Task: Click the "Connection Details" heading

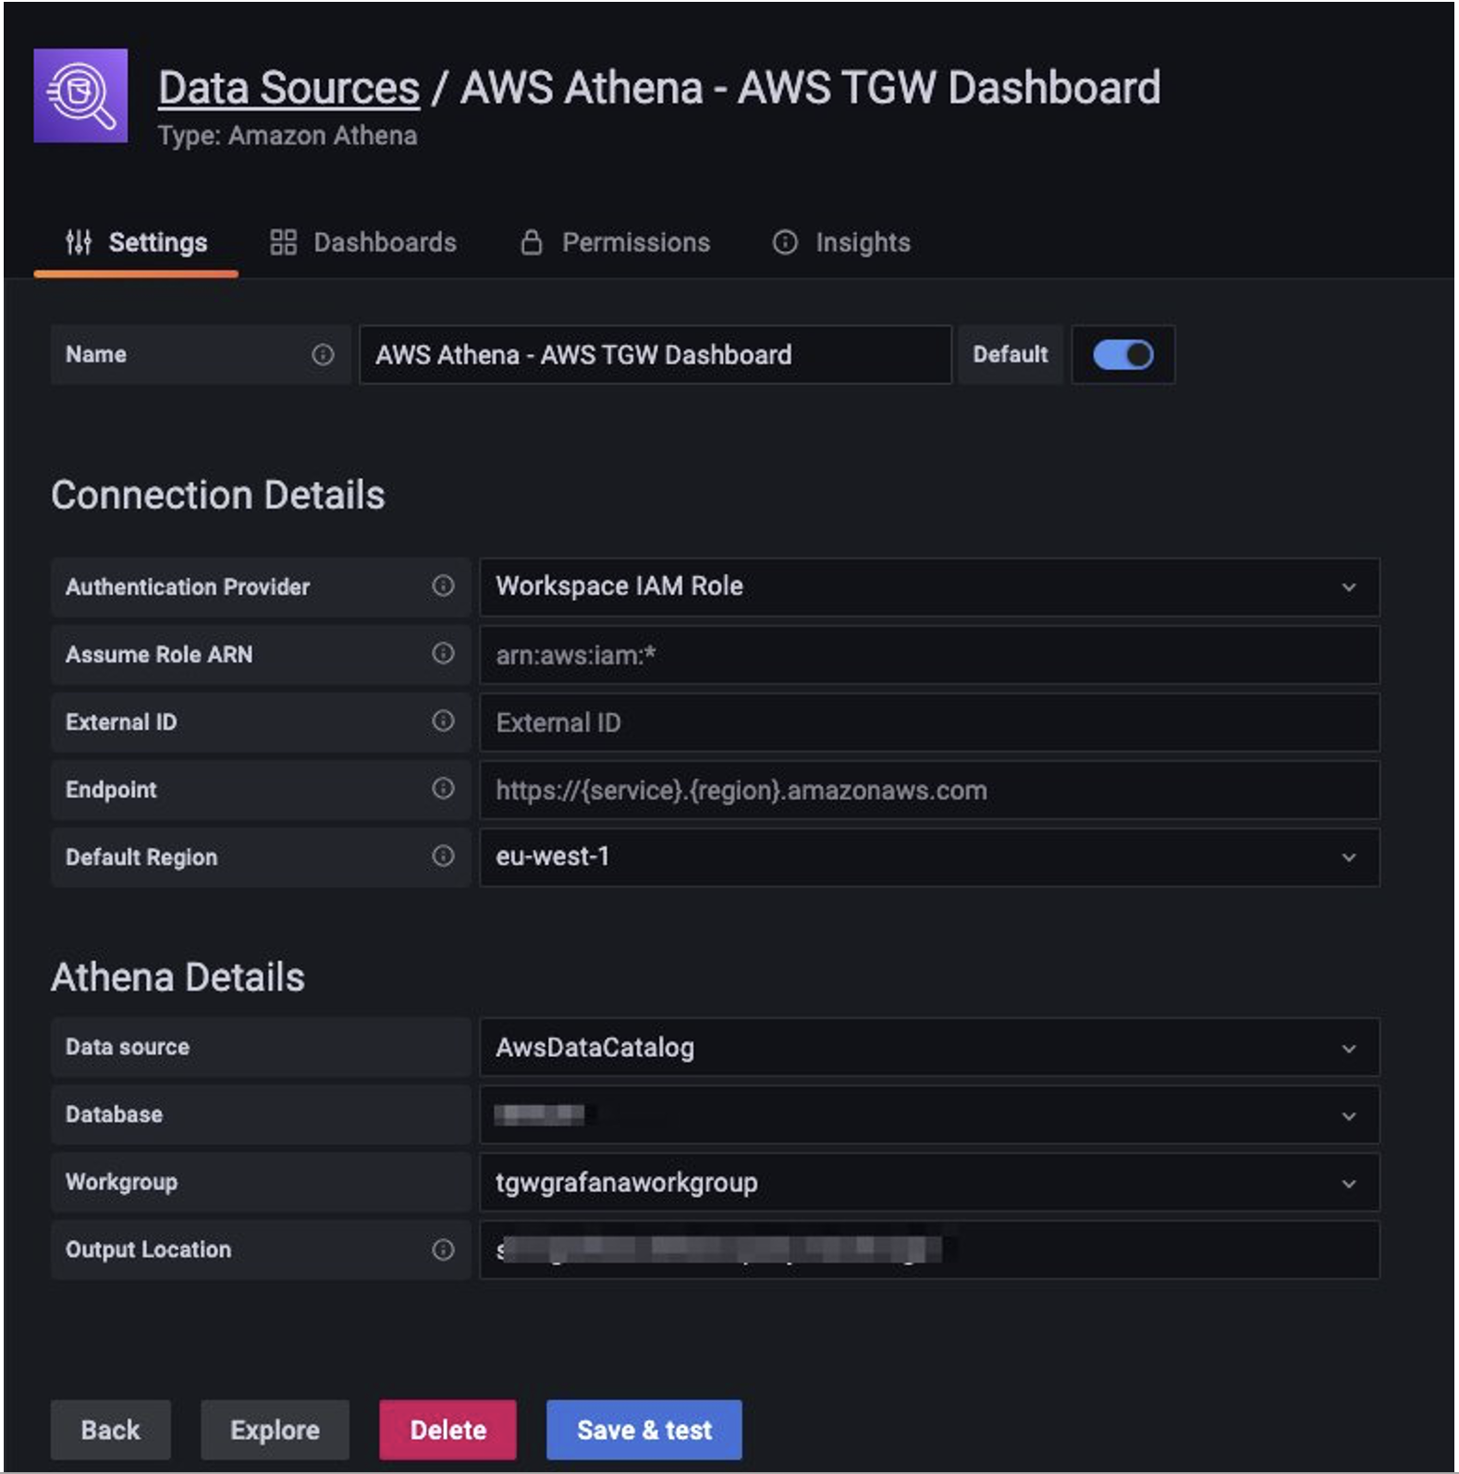Action: 217,496
